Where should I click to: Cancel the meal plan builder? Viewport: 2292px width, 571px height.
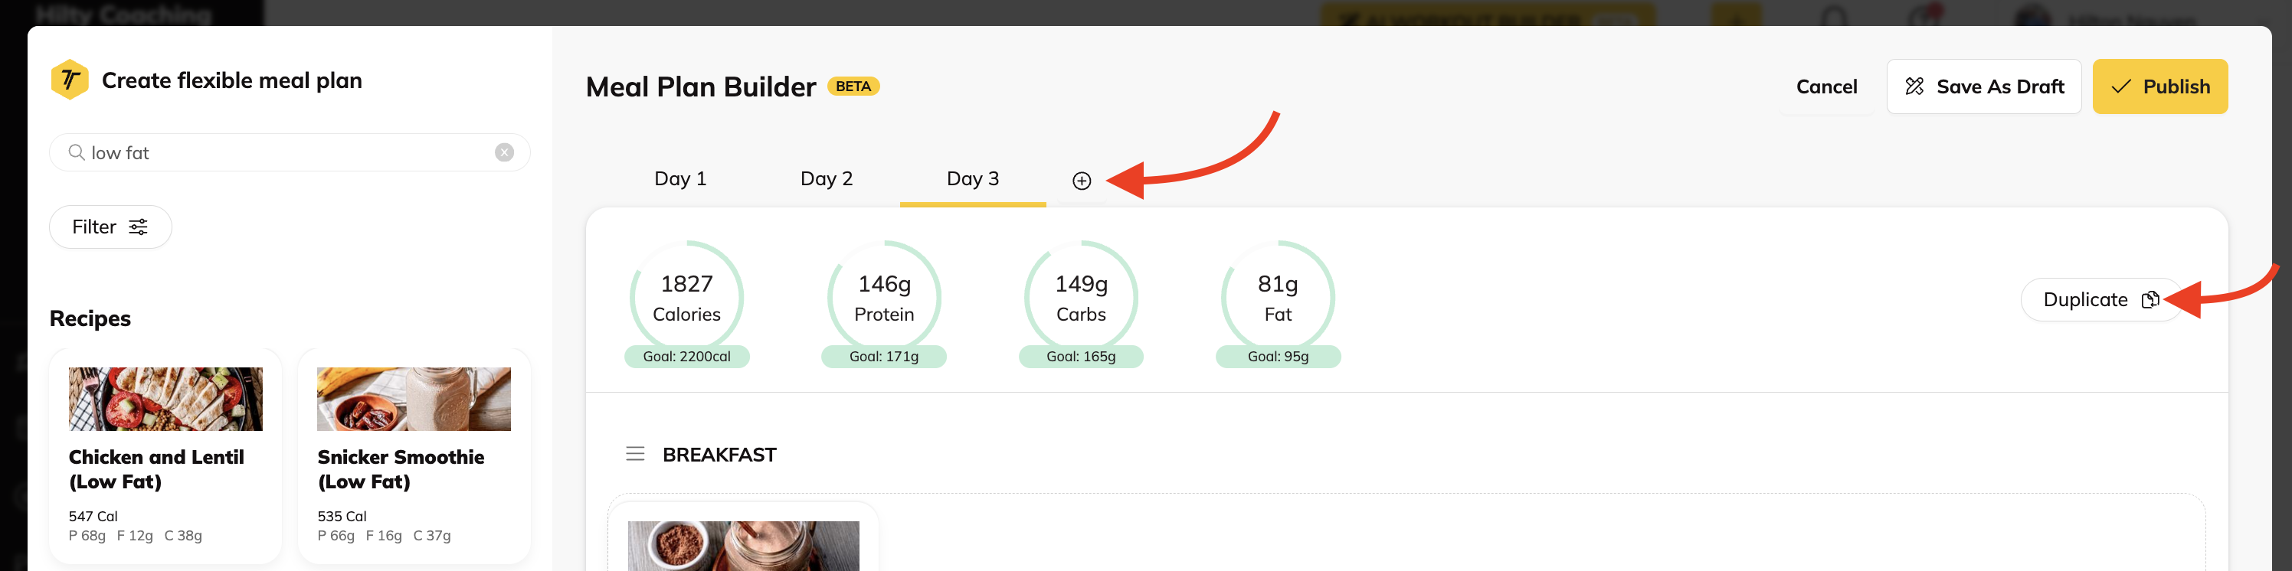1825,86
